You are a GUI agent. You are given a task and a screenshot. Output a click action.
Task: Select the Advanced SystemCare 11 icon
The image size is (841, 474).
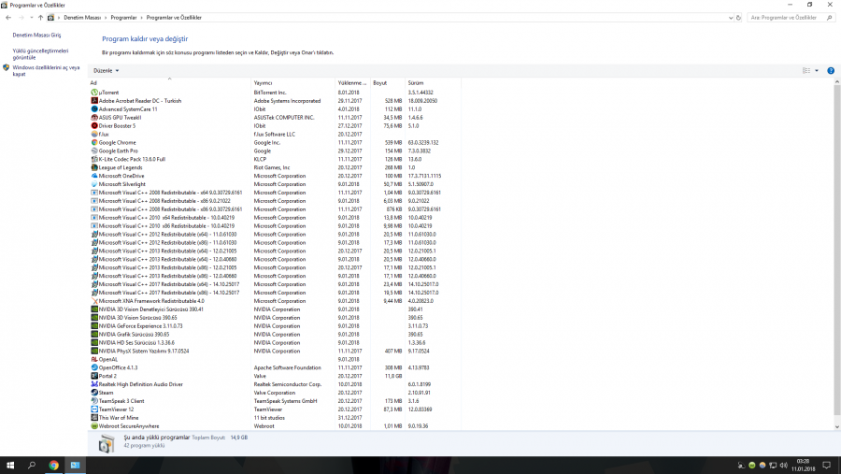click(x=94, y=109)
